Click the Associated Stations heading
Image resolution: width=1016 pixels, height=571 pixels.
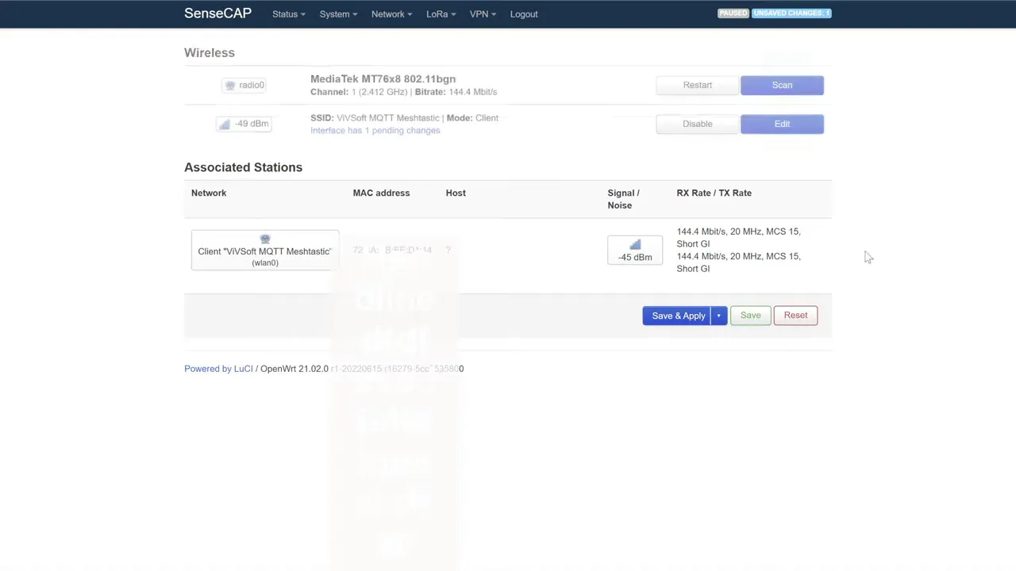[x=243, y=167]
